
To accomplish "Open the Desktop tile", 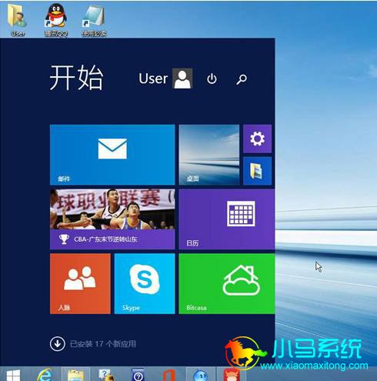I will pyautogui.click(x=209, y=155).
